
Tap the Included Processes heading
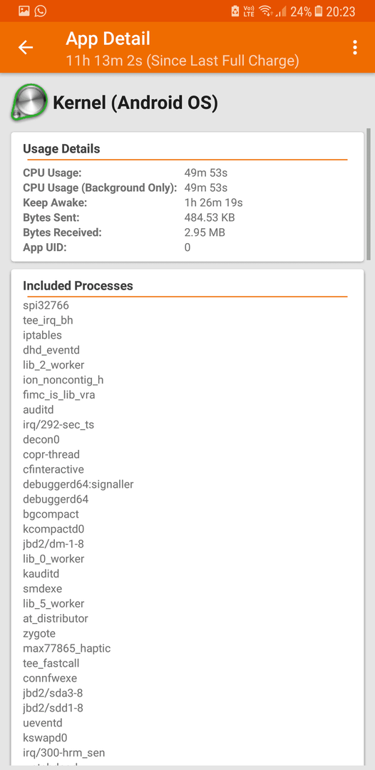click(x=78, y=286)
